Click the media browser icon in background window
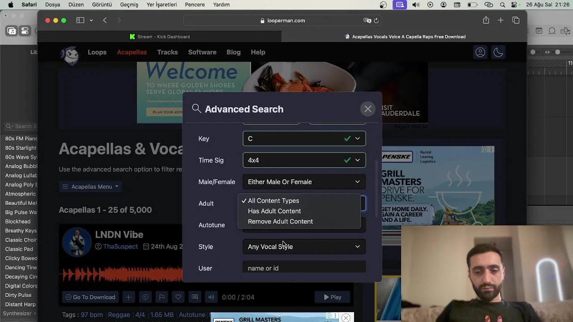 pos(12,31)
